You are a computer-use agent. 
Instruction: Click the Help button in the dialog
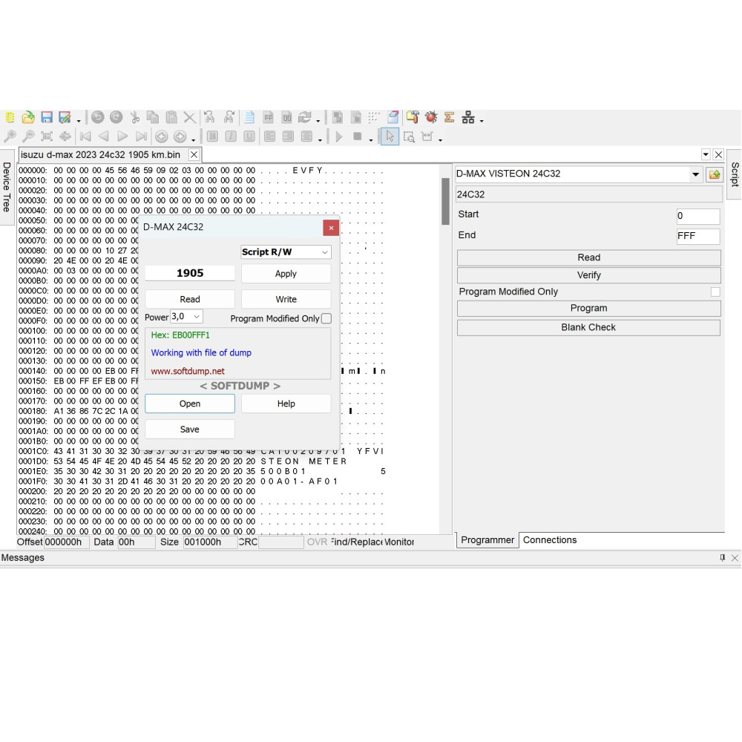286,404
